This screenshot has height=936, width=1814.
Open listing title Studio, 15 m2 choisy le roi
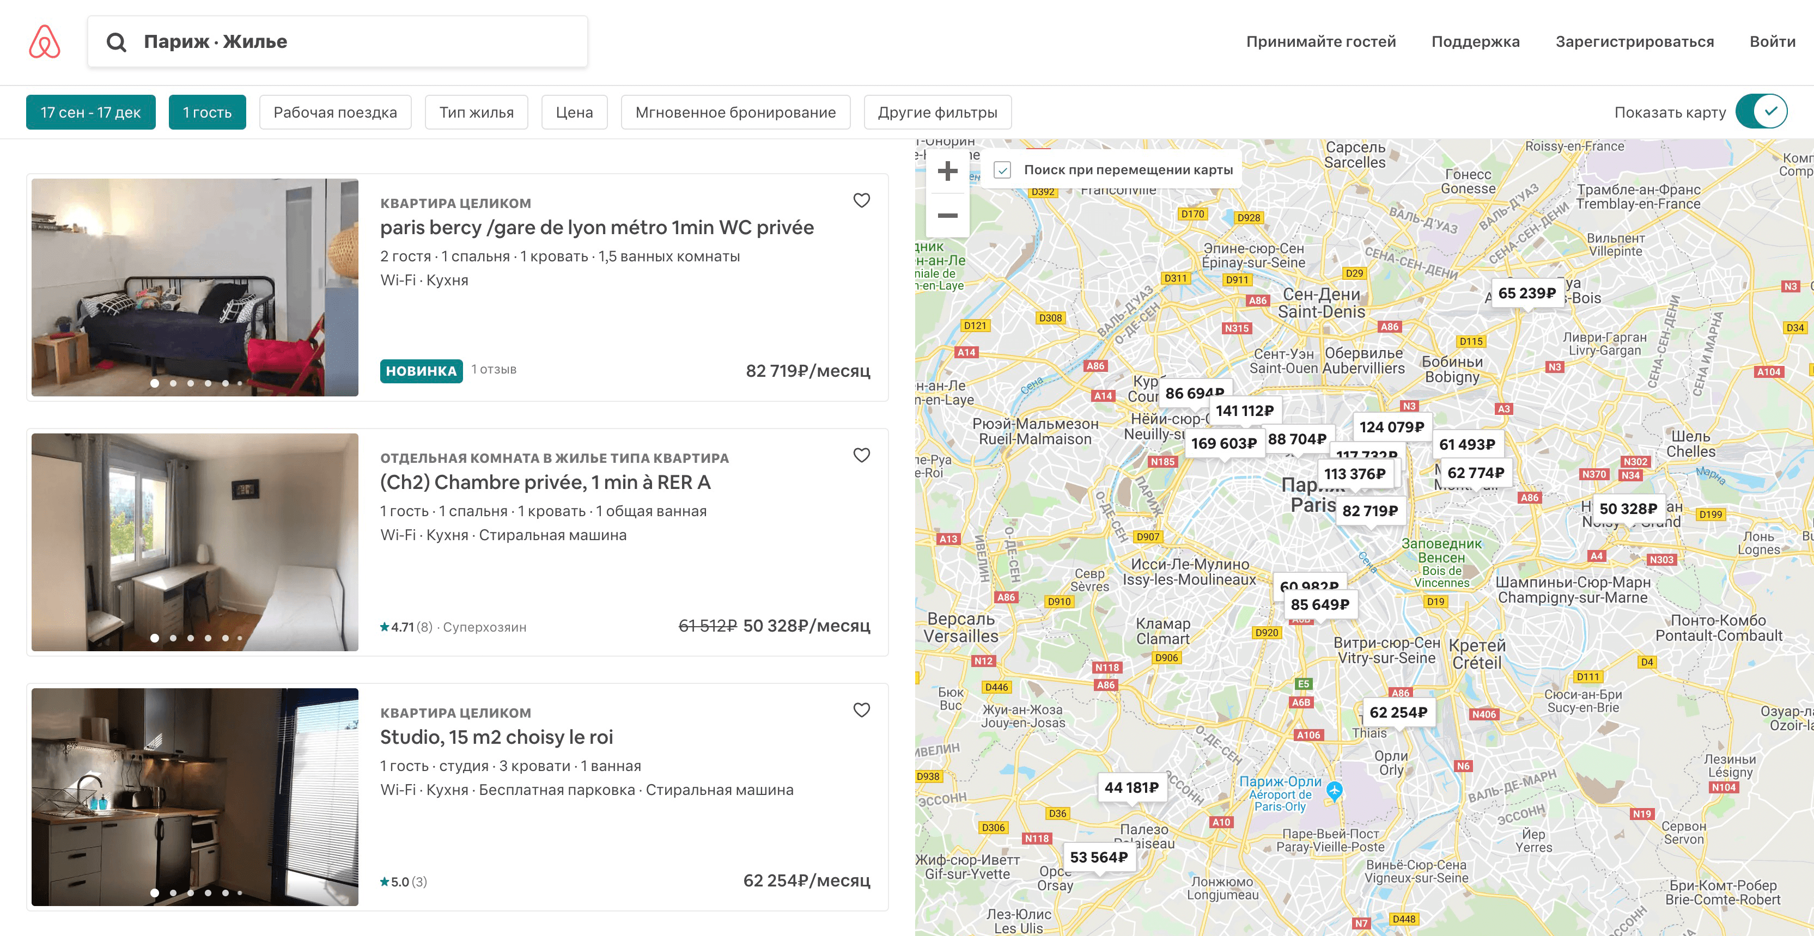pos(496,737)
